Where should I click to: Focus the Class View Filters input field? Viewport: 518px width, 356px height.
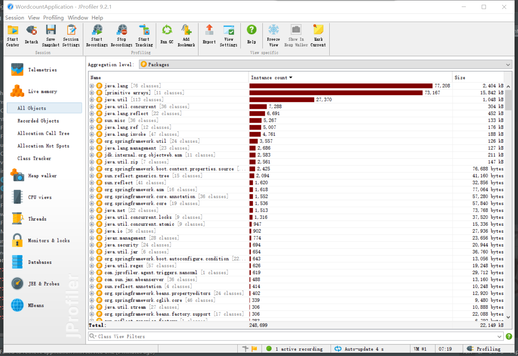pyautogui.click(x=296, y=337)
